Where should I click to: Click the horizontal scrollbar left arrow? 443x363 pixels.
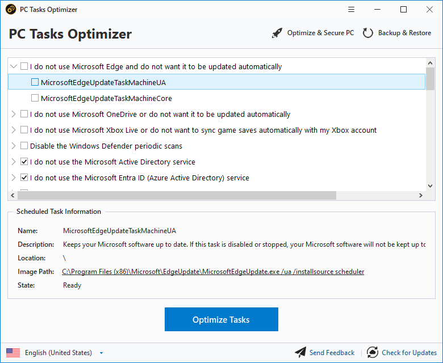(x=12, y=195)
